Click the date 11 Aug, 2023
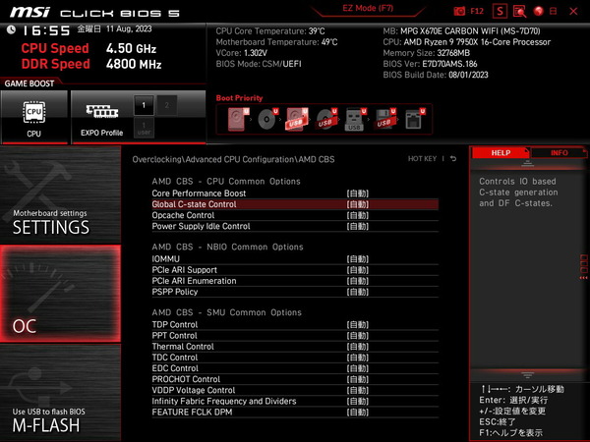590x442 pixels. pyautogui.click(x=129, y=28)
